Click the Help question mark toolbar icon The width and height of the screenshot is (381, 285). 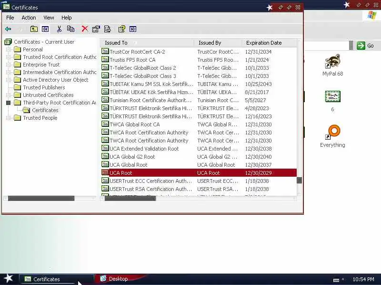click(122, 29)
